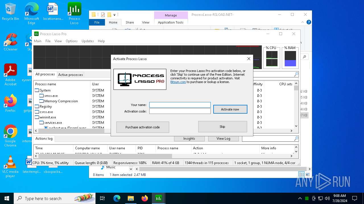Click the Activate now button
This screenshot has width=364, height=204.
point(230,109)
